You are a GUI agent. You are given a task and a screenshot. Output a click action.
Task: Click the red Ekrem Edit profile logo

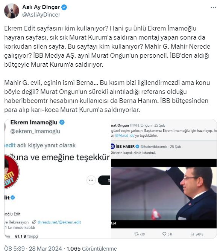[x=11, y=172]
